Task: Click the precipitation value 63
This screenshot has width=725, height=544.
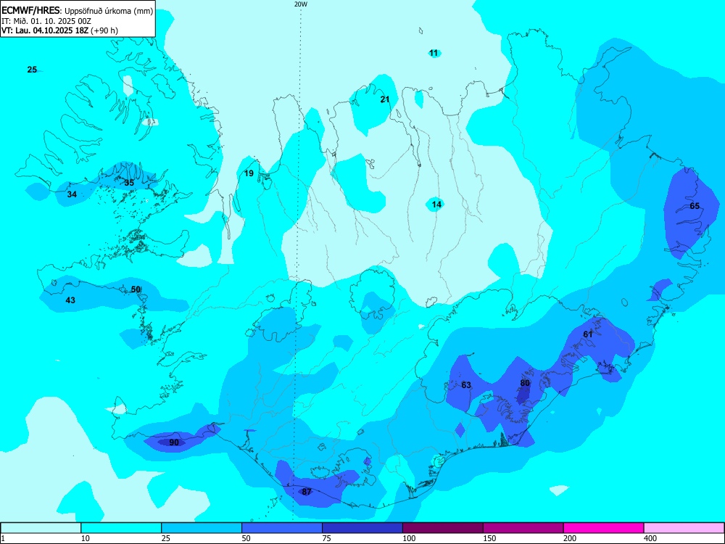Action: tap(466, 385)
